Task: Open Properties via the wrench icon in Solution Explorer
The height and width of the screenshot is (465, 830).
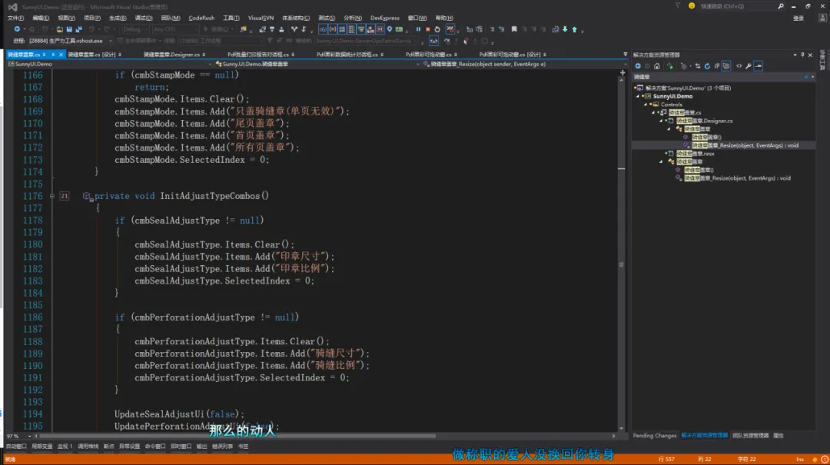Action: pyautogui.click(x=749, y=66)
